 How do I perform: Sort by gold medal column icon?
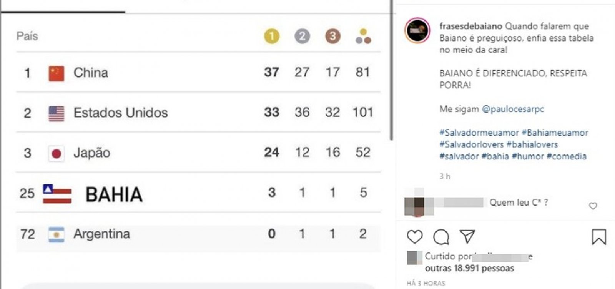[x=271, y=36]
